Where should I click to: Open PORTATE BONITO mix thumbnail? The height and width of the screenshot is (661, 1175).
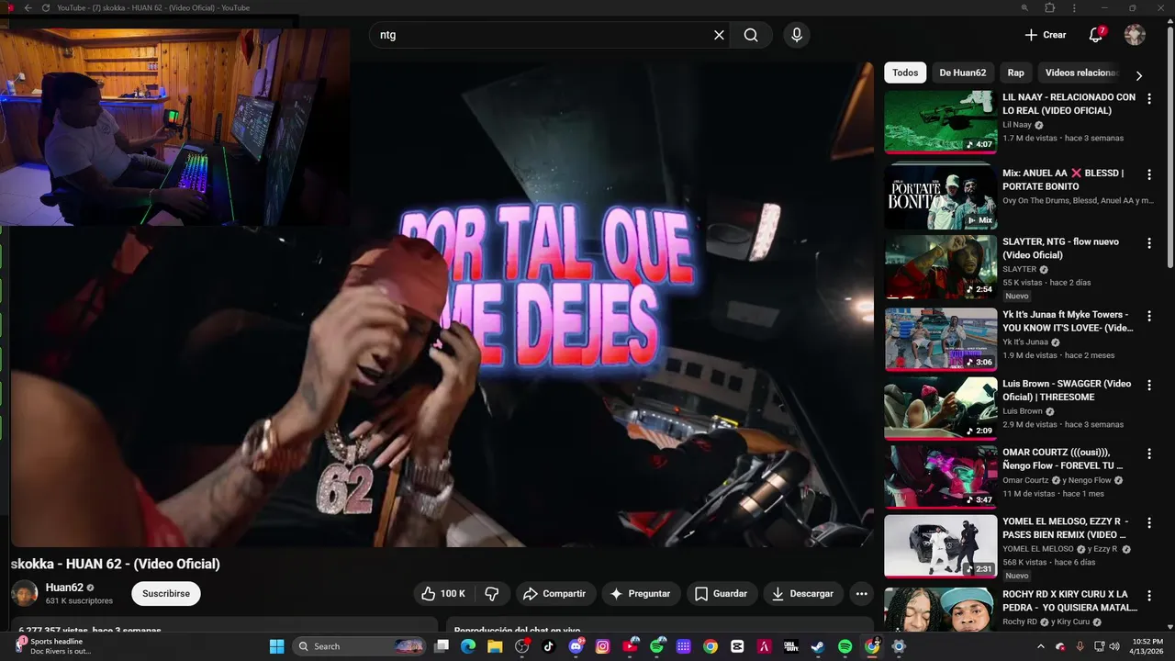940,196
